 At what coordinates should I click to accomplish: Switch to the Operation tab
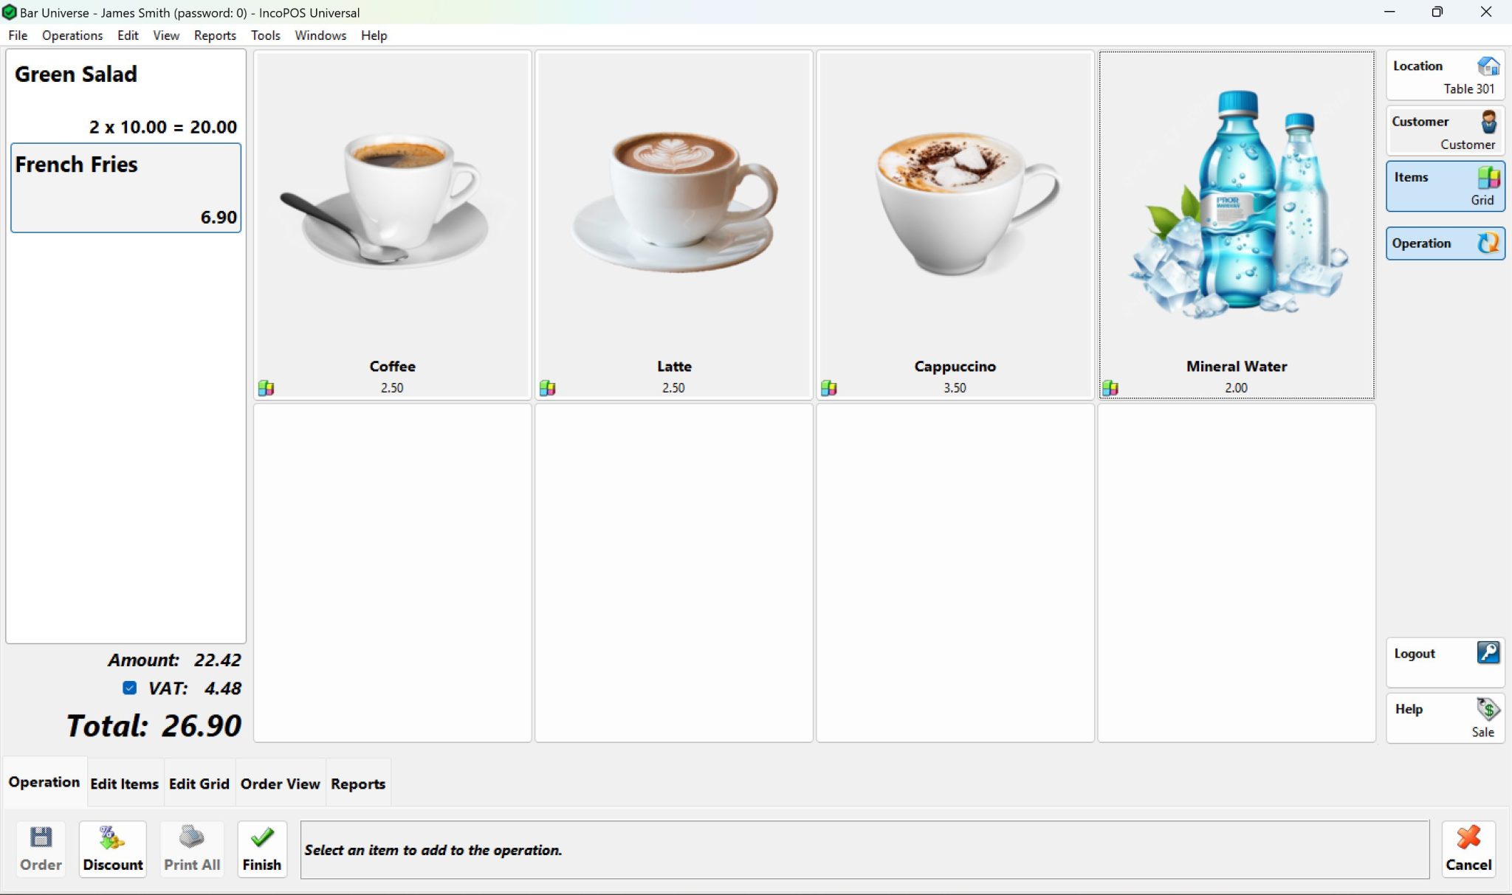(x=44, y=782)
